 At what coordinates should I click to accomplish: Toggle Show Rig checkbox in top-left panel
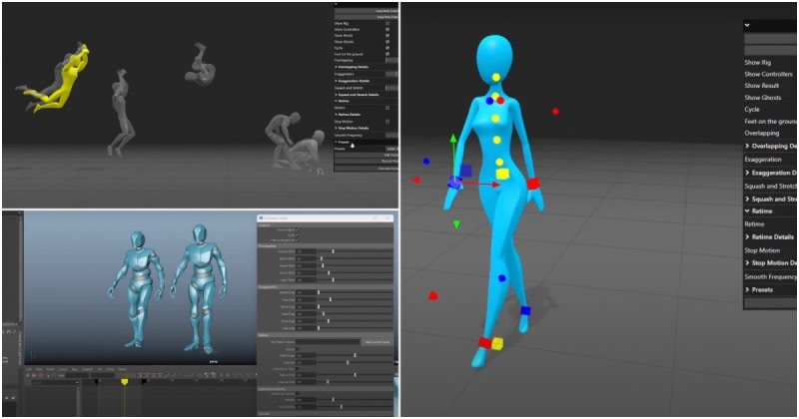click(387, 23)
